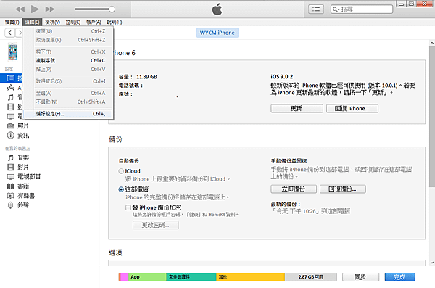Open 照片 camera icon in sidebar

pyautogui.click(x=11, y=126)
